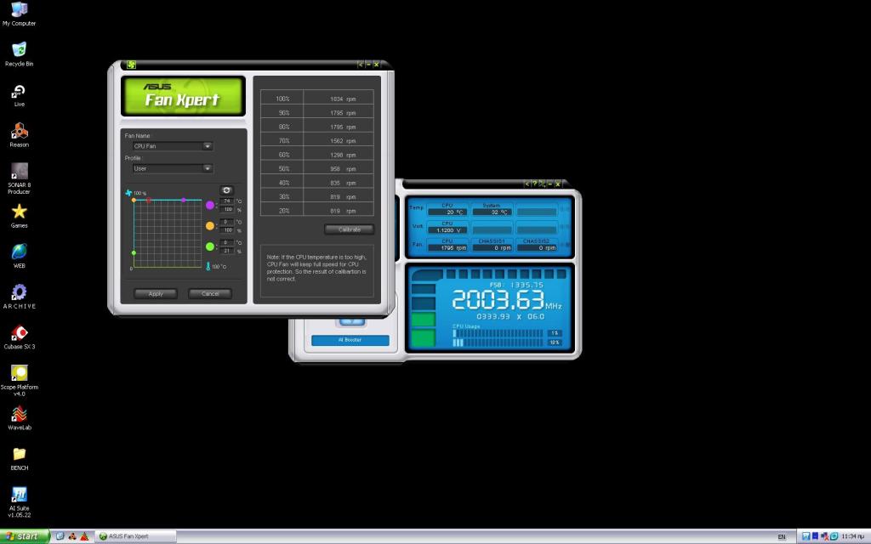Select the WaveLab desktop shortcut
The height and width of the screenshot is (544, 871).
tap(19, 418)
